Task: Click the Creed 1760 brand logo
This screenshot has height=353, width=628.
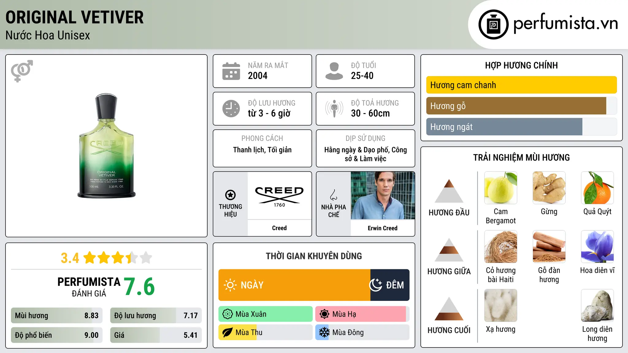Action: (279, 197)
